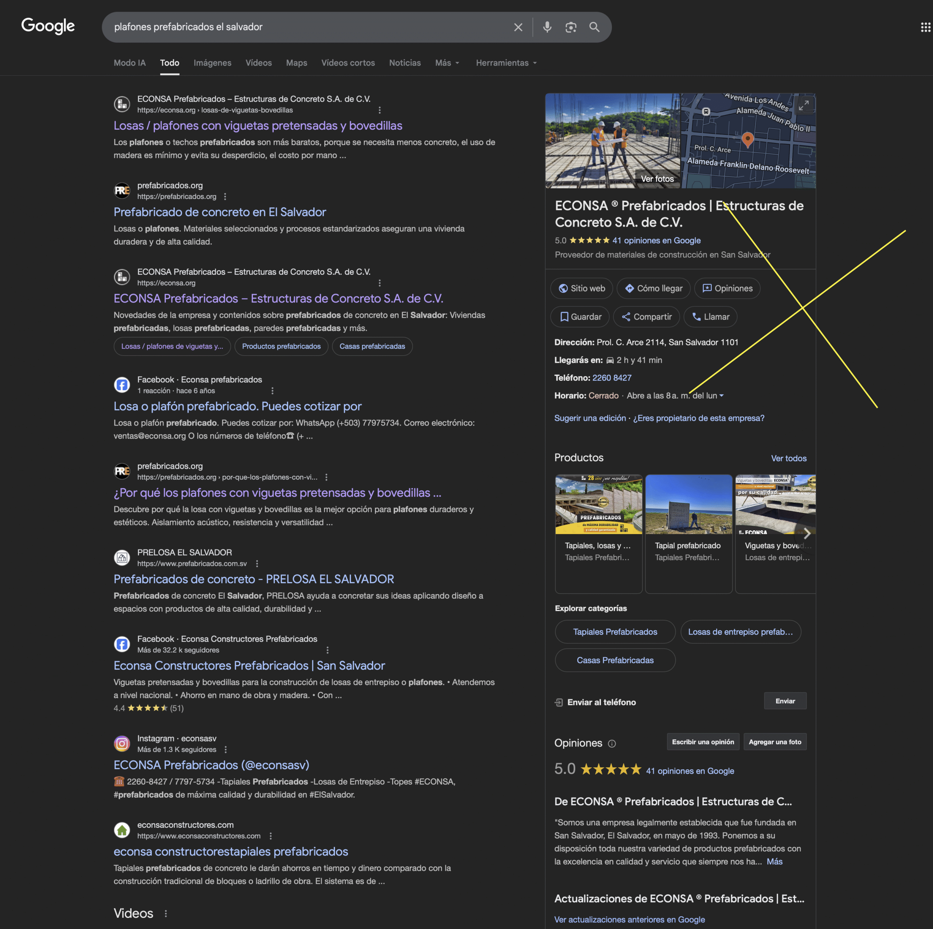The image size is (933, 929).
Task: Open Ver actualizaciones anteriores en Google link
Action: [629, 919]
